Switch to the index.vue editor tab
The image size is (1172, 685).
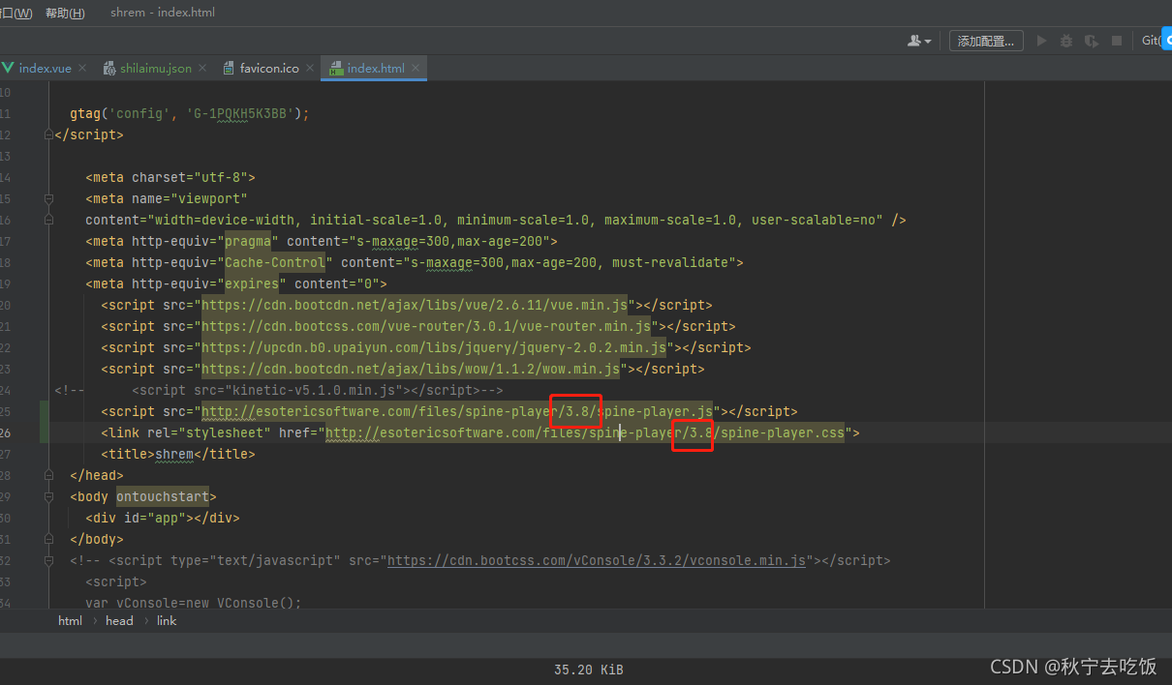tap(45, 69)
